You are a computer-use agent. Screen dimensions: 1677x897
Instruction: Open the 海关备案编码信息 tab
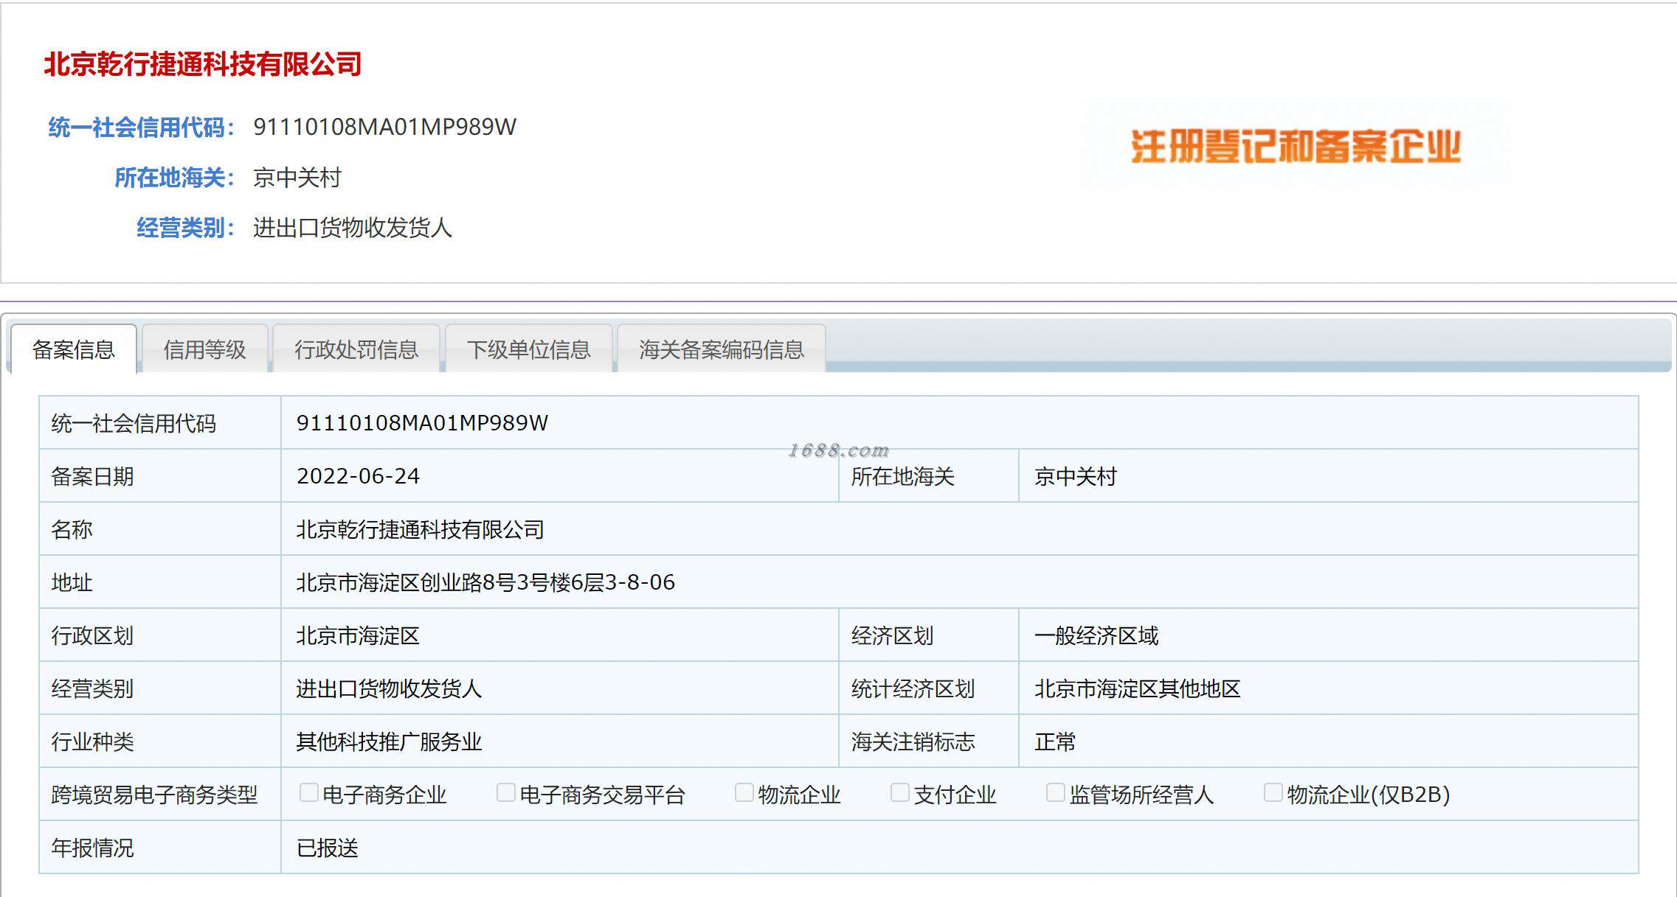[721, 349]
